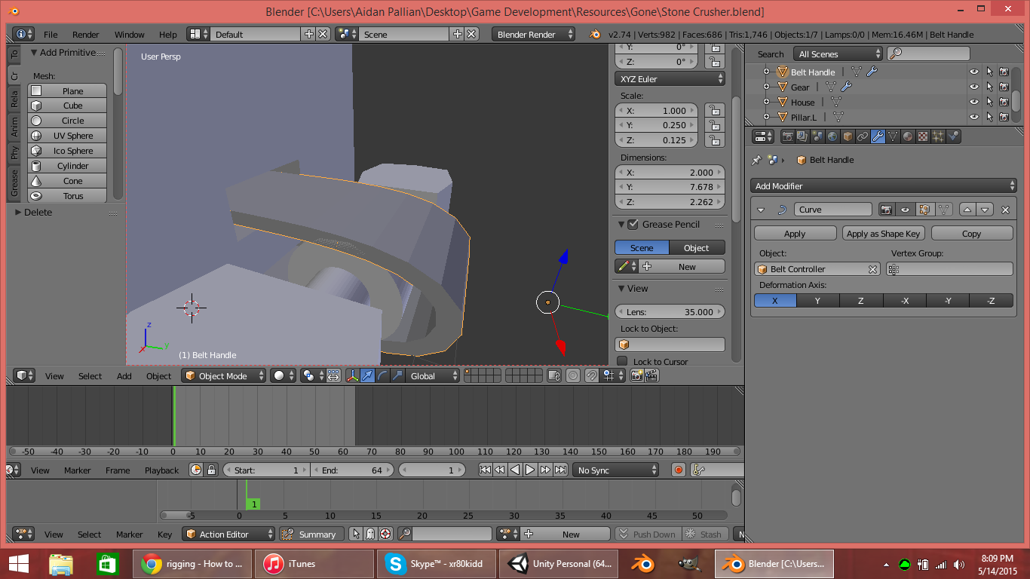Open the Action Editor Key menu
1030x579 pixels.
point(164,535)
